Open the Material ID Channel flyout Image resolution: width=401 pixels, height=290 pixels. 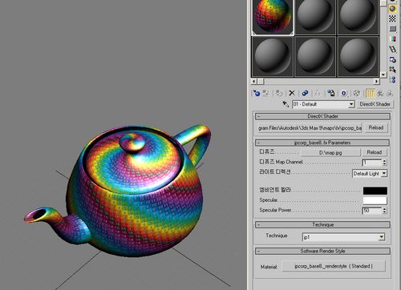pos(344,93)
